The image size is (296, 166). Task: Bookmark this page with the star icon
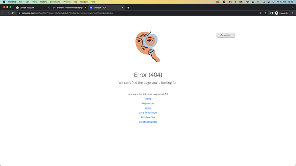click(265, 13)
